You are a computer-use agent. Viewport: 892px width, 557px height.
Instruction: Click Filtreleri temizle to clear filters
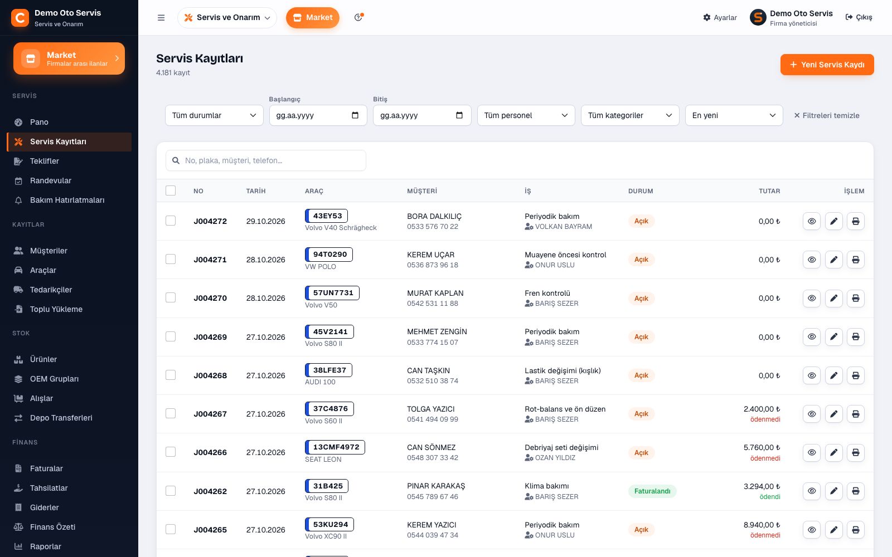(827, 115)
